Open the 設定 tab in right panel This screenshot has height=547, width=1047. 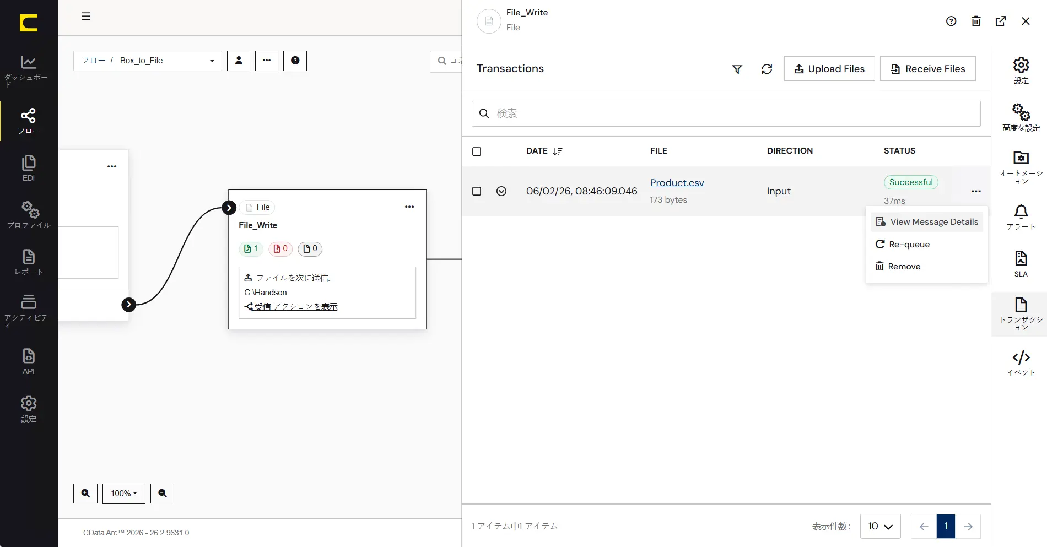tap(1021, 71)
